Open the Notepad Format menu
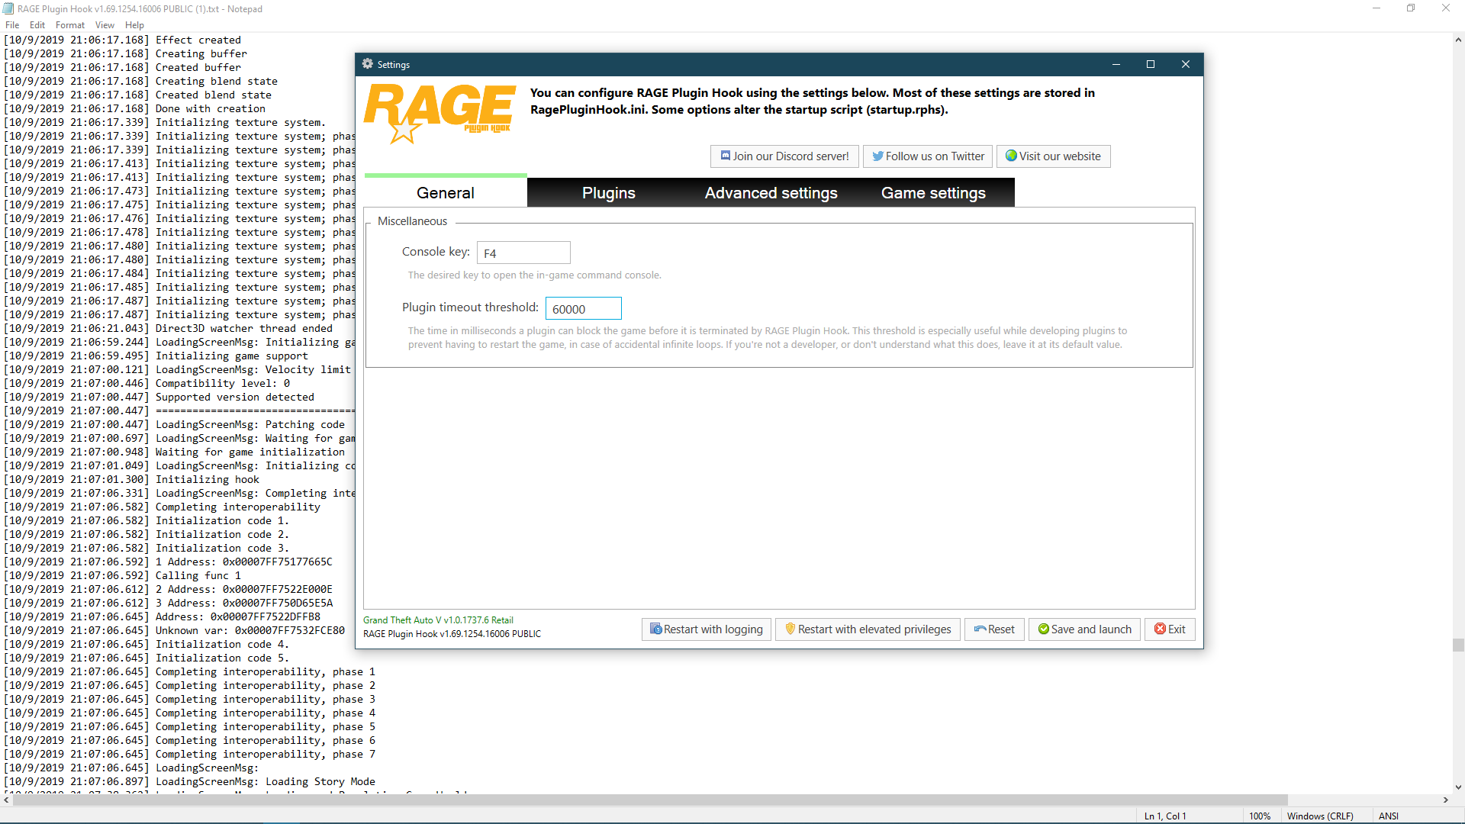The width and height of the screenshot is (1465, 824). tap(69, 25)
